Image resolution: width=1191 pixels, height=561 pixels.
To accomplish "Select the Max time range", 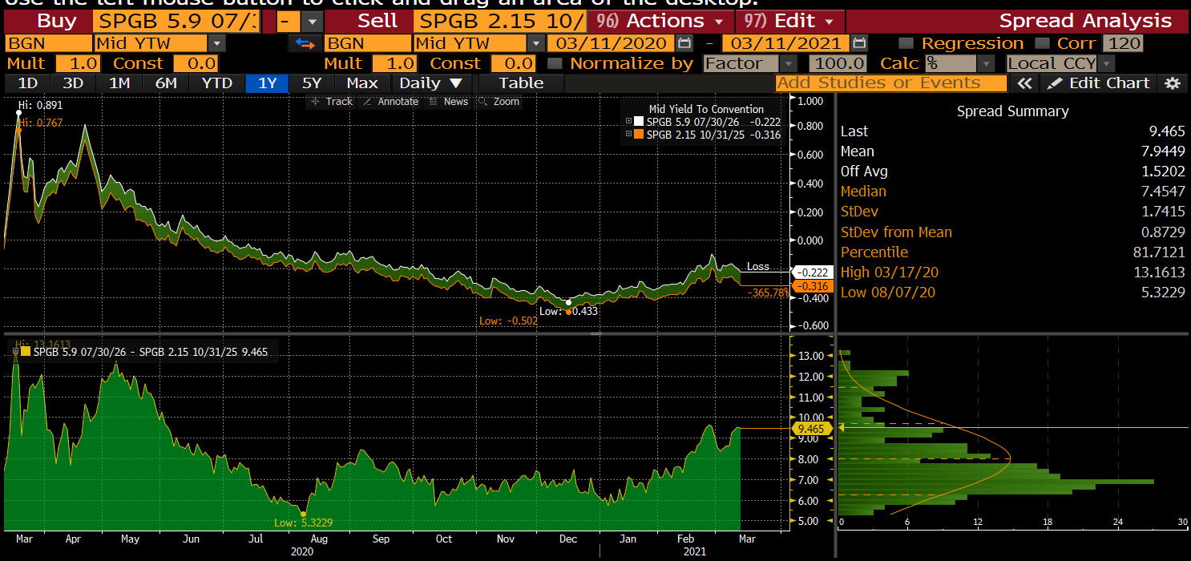I will [x=362, y=83].
